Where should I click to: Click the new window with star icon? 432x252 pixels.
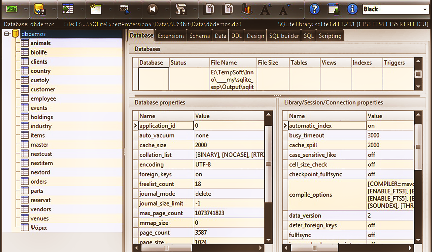pos(96,9)
